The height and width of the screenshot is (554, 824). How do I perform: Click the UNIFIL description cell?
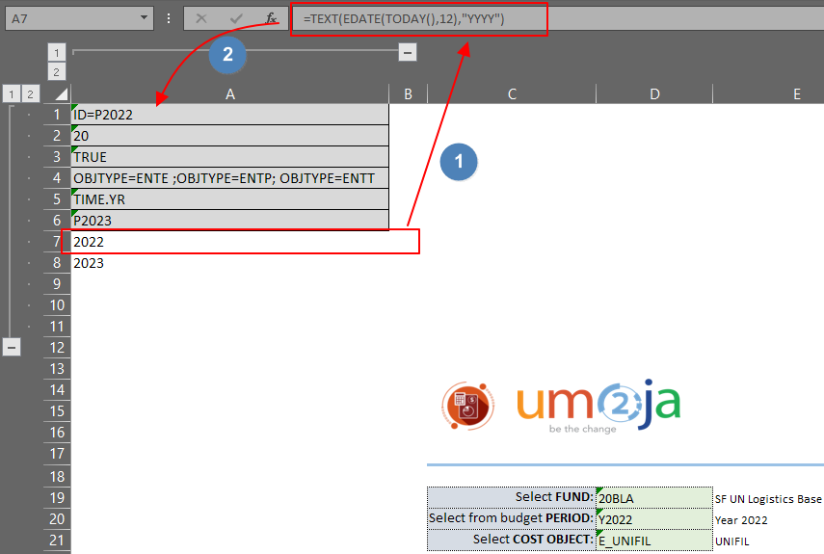(732, 541)
